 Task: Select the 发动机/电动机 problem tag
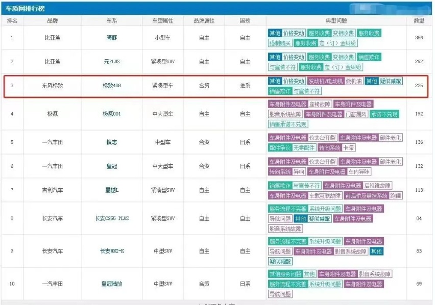click(x=326, y=81)
